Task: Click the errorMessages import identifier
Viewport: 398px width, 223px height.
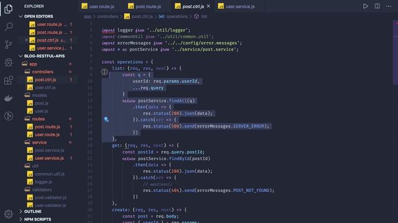Action: pyautogui.click(x=134, y=43)
